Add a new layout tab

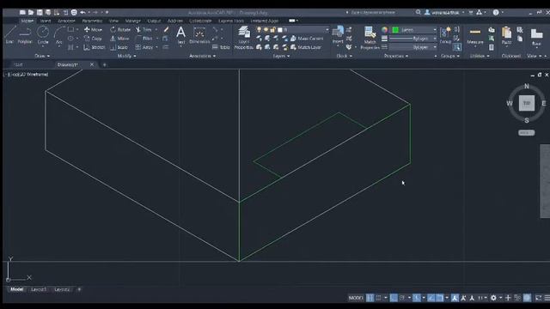pos(79,289)
